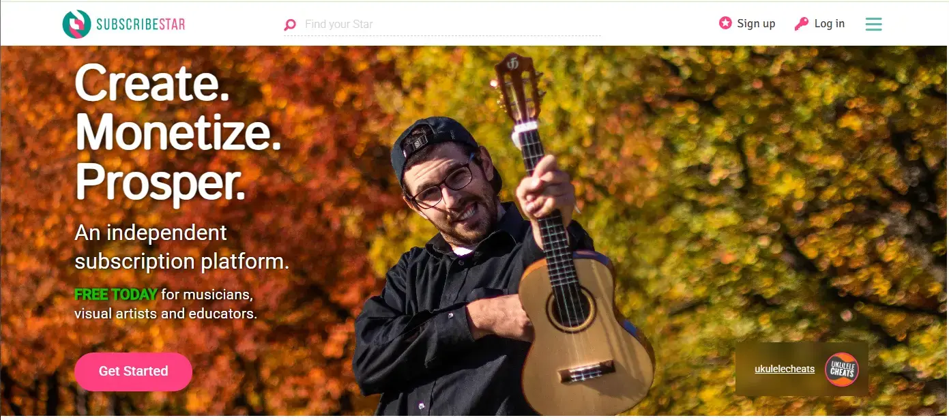Click the green FREE TODAY text
949x420 pixels.
(116, 295)
